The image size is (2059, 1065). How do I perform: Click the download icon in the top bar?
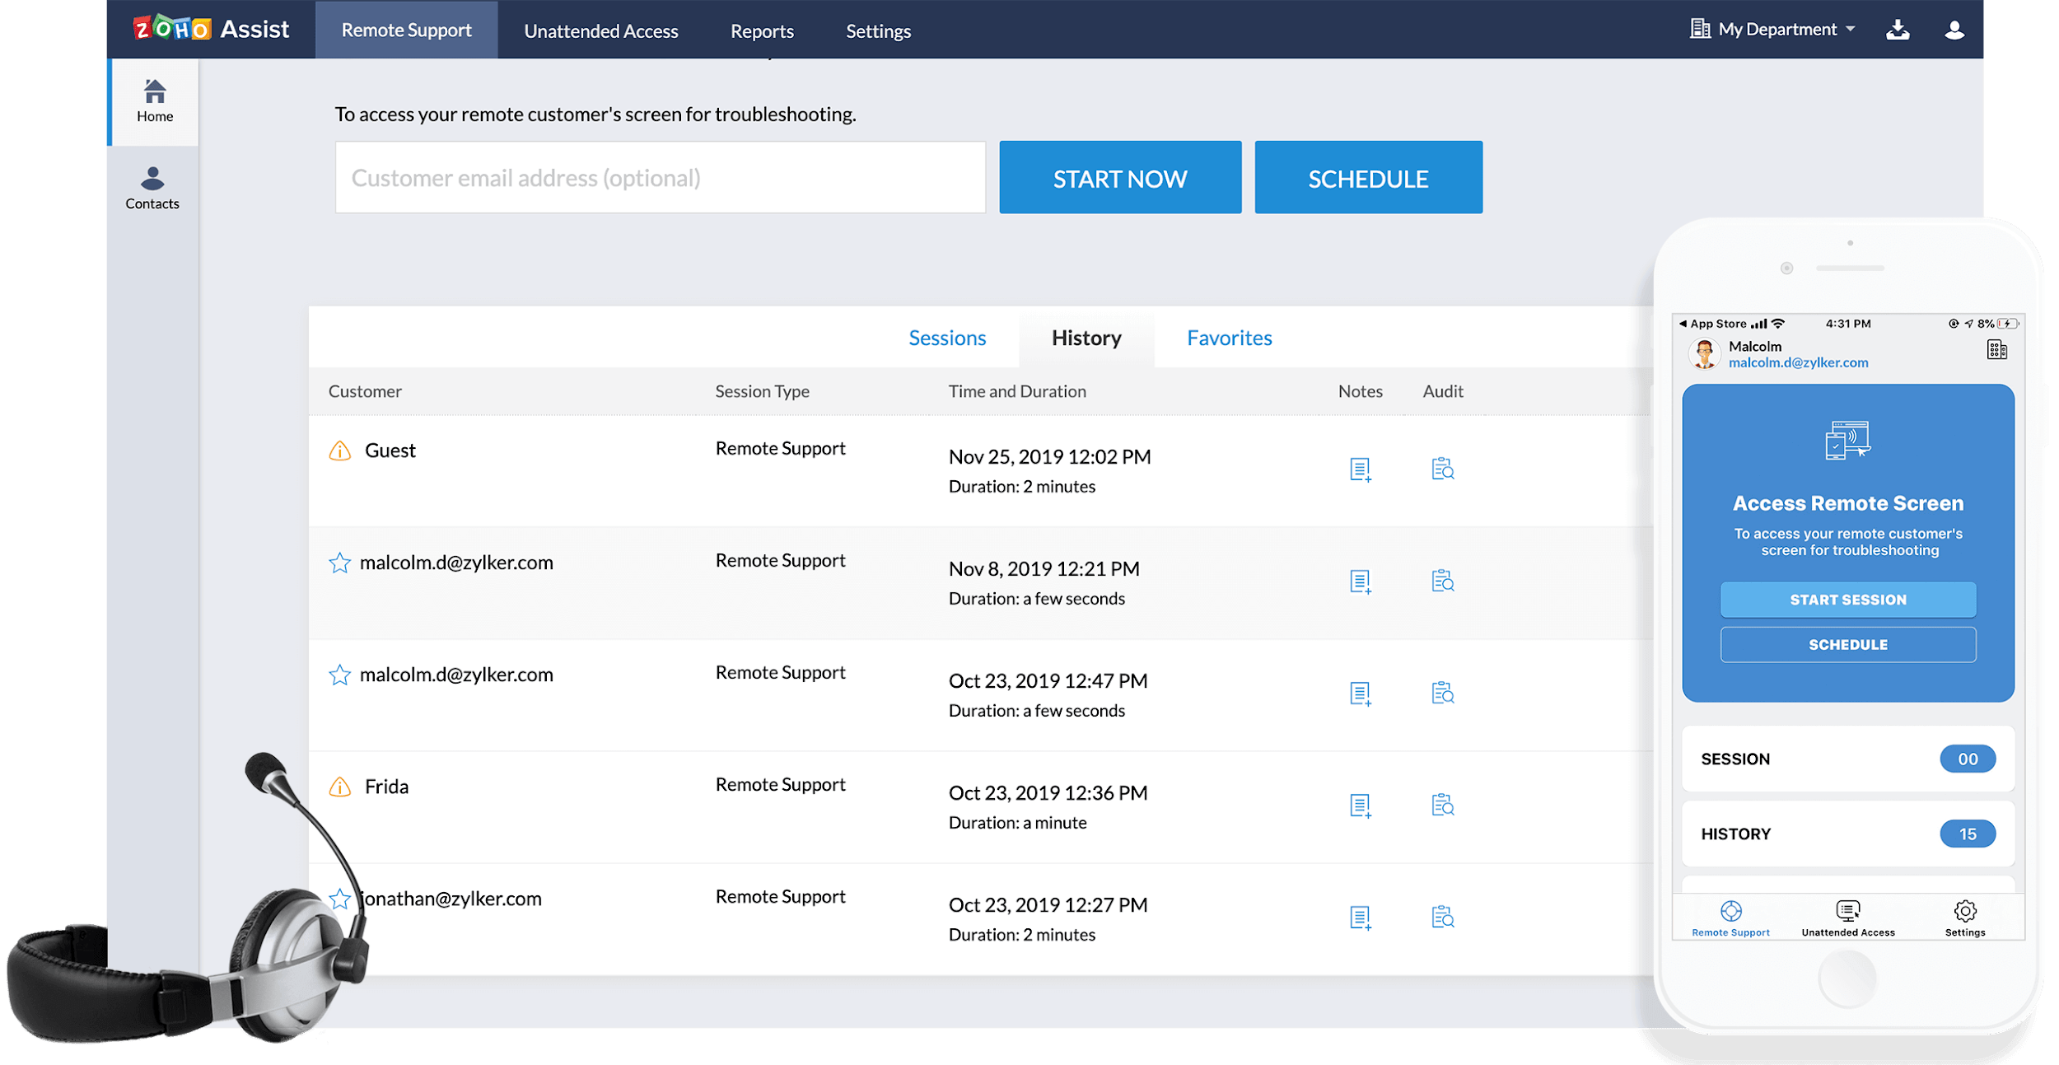point(1898,29)
